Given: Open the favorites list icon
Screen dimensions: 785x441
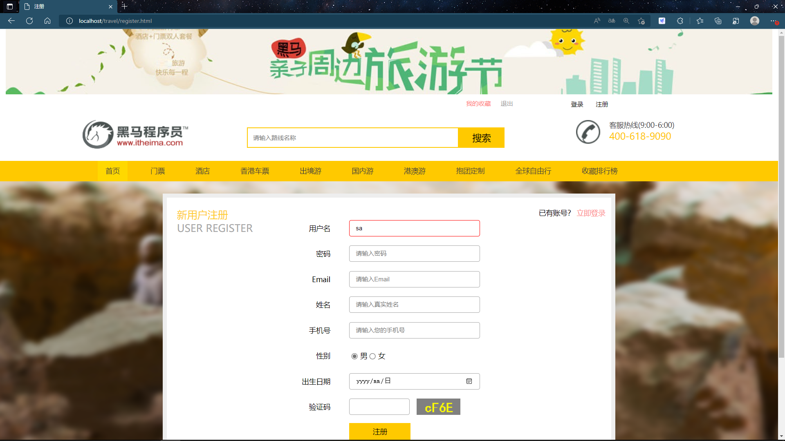Looking at the screenshot, I should [x=700, y=21].
